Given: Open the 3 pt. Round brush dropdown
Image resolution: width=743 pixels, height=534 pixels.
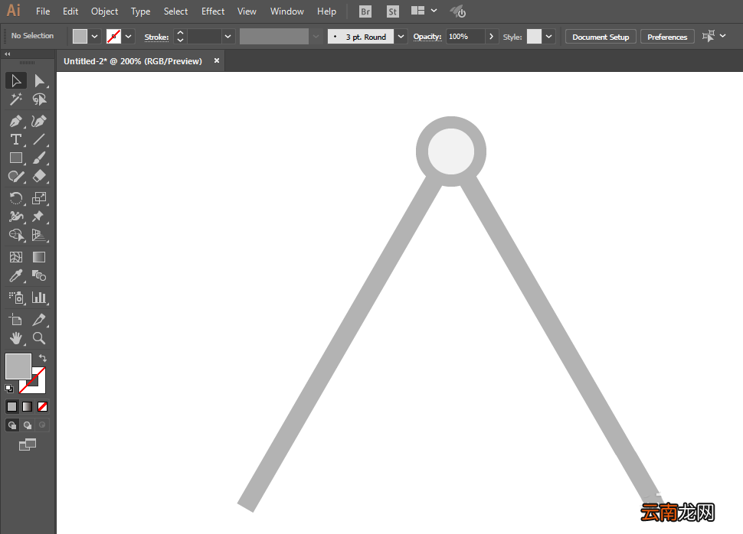Looking at the screenshot, I should tap(401, 37).
